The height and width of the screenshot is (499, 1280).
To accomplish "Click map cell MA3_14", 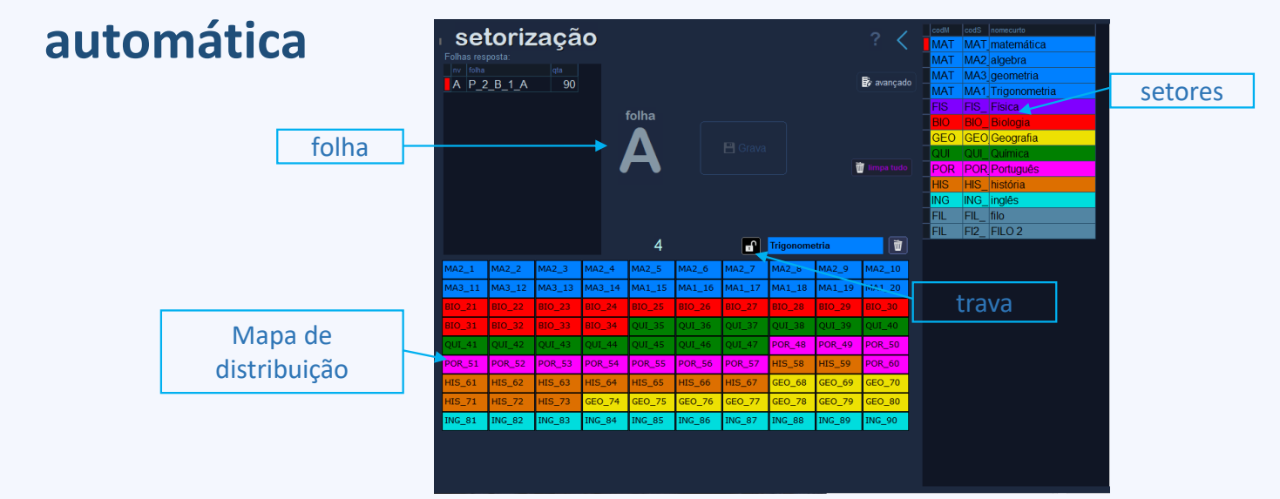I will point(605,287).
